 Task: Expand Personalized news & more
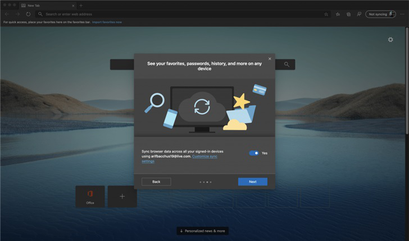tap(202, 231)
